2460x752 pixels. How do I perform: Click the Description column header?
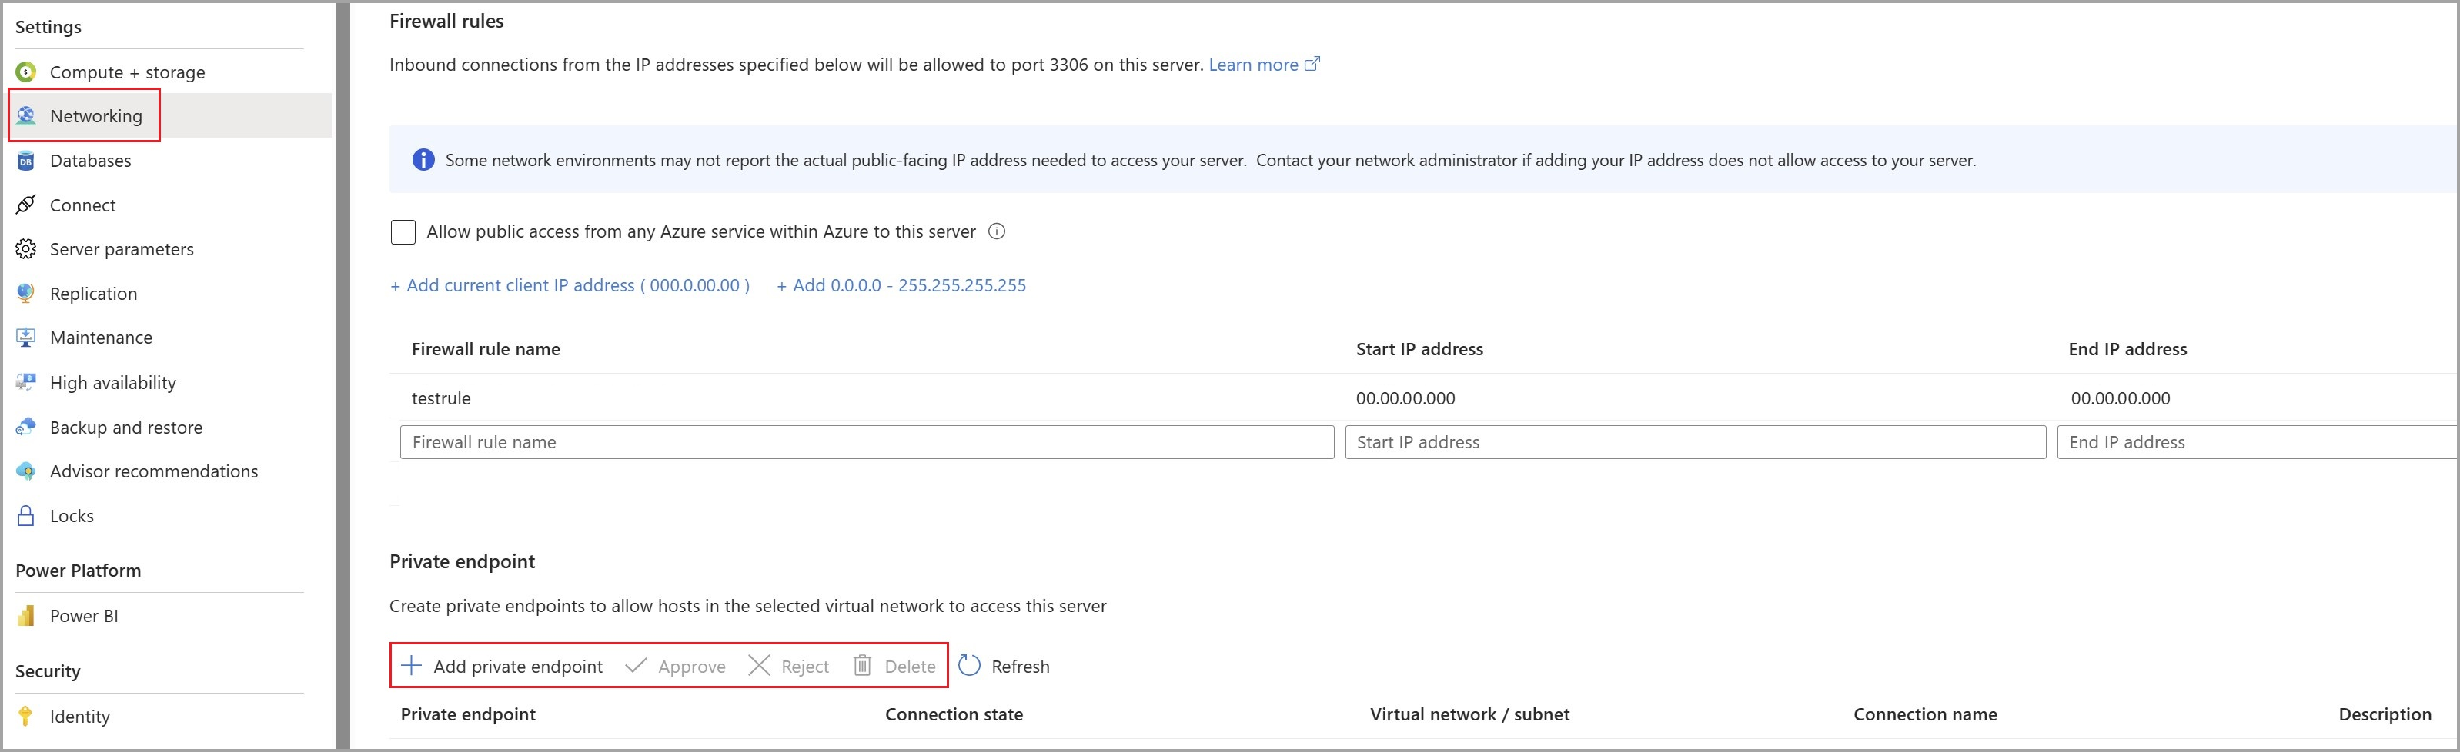click(2385, 714)
